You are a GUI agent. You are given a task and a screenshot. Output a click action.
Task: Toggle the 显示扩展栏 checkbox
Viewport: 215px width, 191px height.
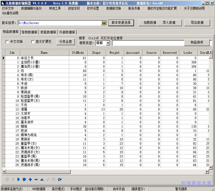(33, 42)
